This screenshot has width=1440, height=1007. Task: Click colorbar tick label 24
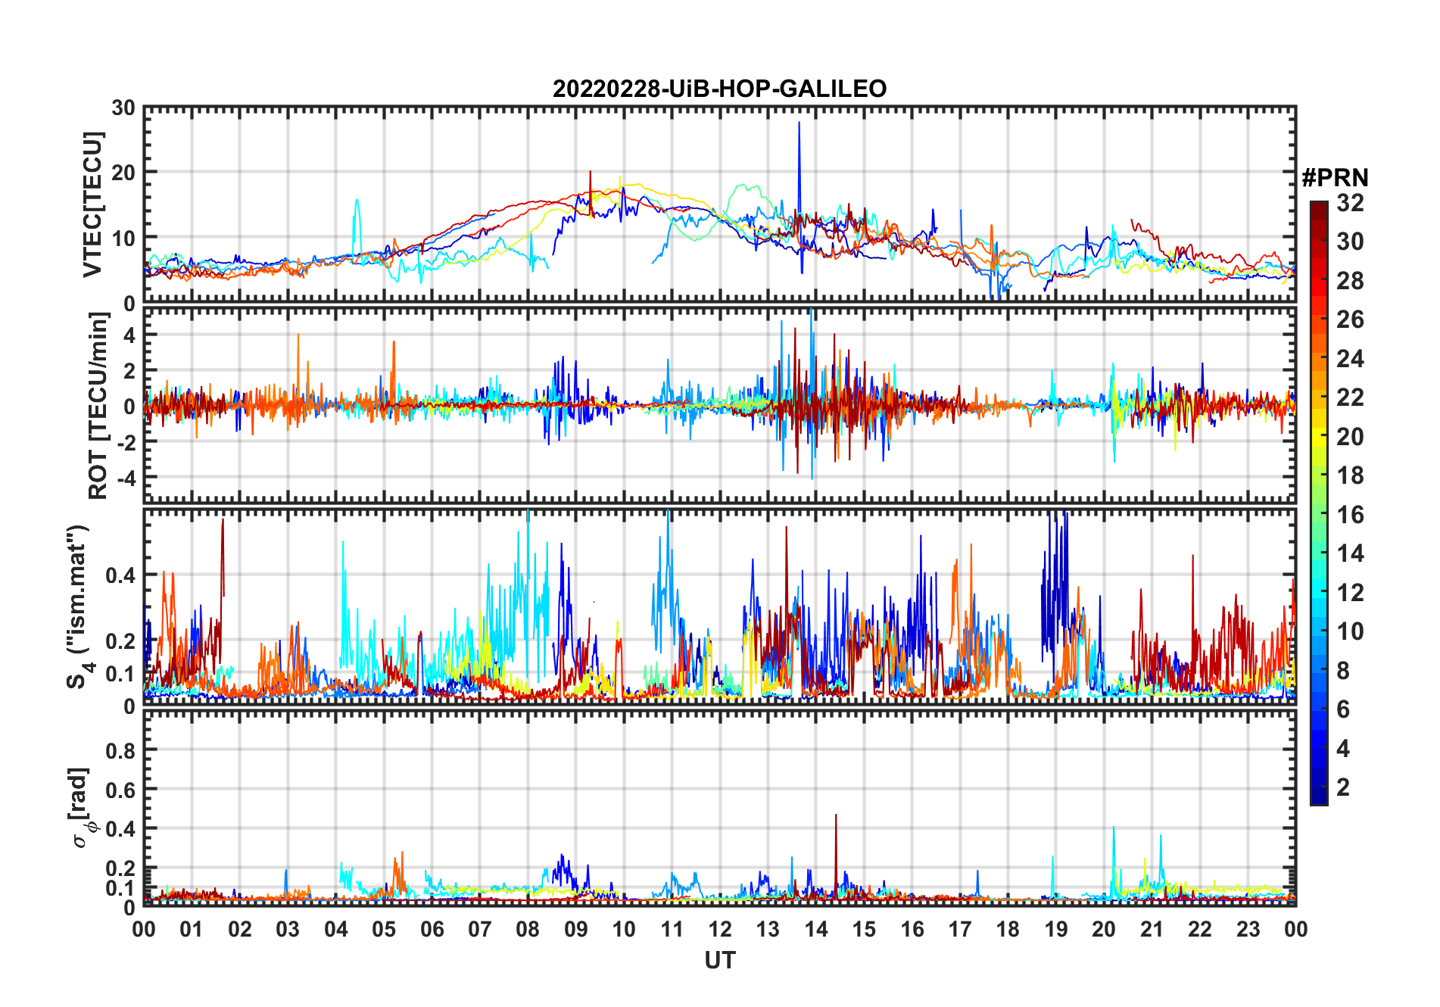point(1350,359)
